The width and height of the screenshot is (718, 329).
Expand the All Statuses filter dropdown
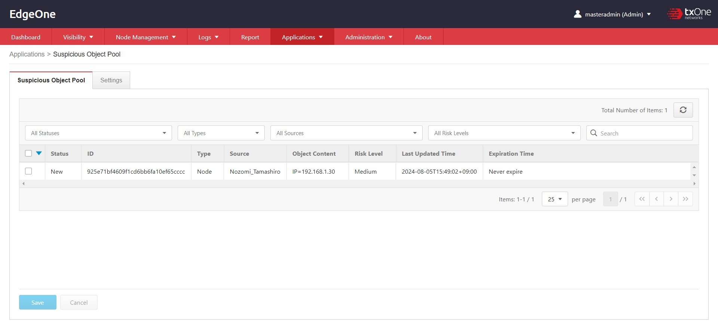(98, 133)
